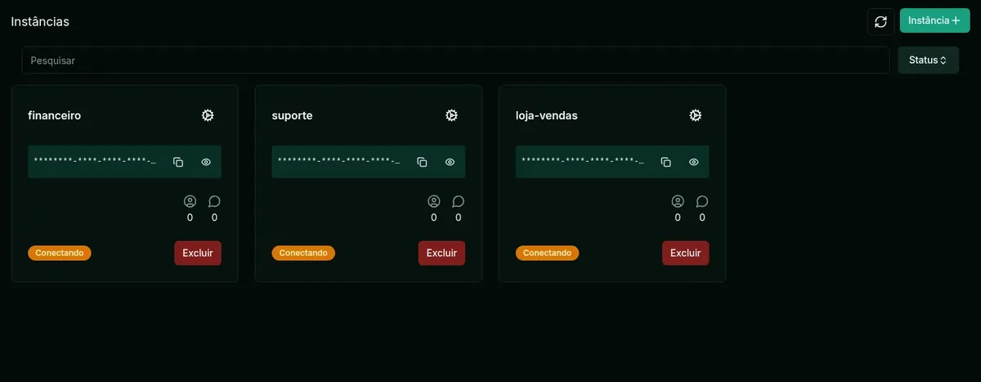The image size is (981, 382).
Task: Click the contacts icon in loja-vendas card
Action: (677, 201)
